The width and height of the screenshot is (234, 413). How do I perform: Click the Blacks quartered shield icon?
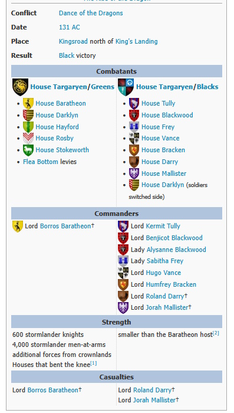point(126,87)
